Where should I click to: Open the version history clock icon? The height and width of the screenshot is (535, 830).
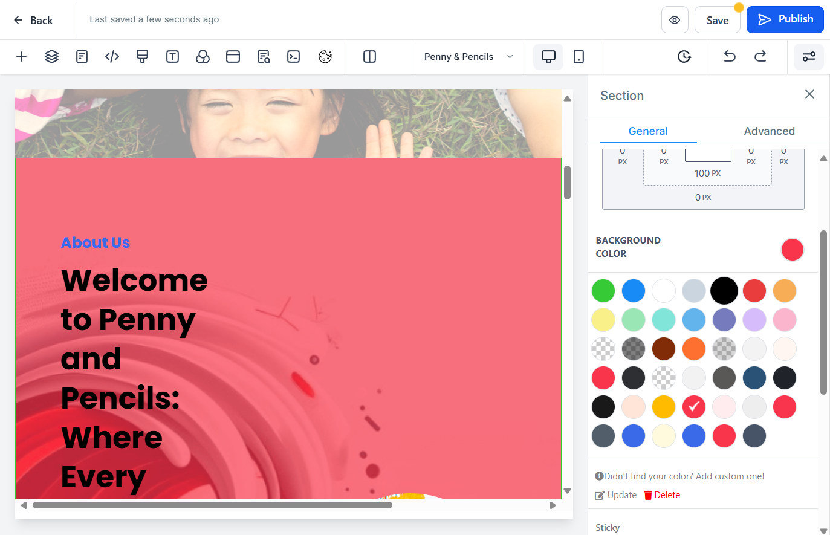(x=684, y=57)
